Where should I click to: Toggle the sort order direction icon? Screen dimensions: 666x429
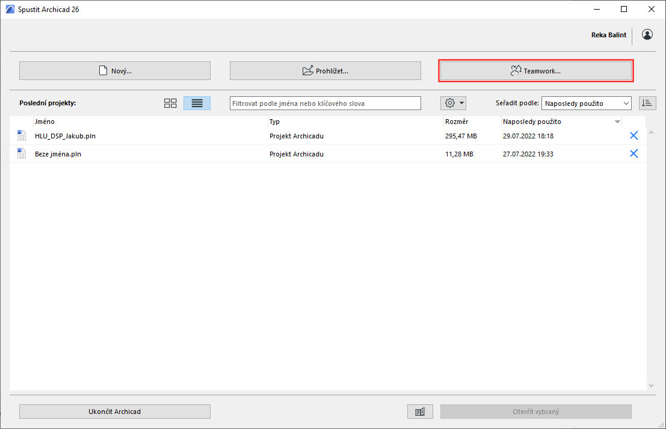(x=647, y=103)
